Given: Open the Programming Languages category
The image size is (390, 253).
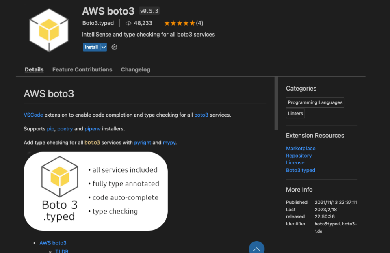Looking at the screenshot, I should [x=315, y=102].
